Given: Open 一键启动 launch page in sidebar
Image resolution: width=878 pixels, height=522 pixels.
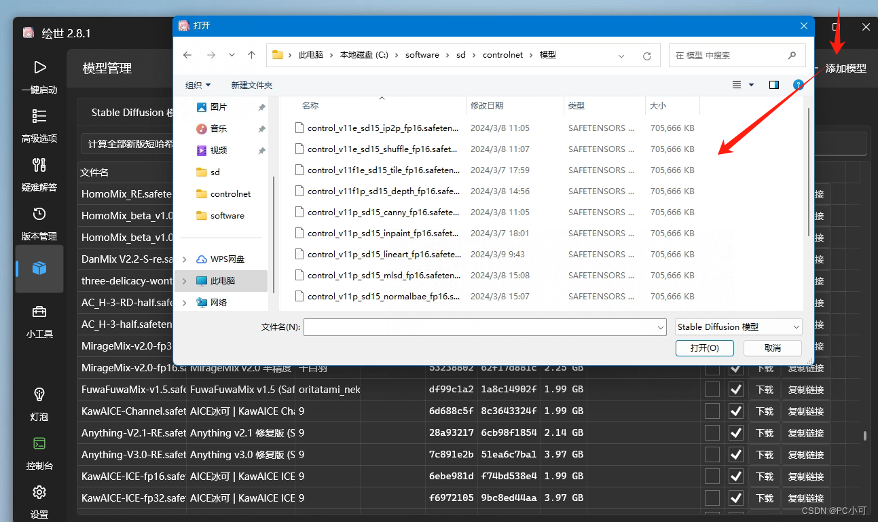Looking at the screenshot, I should [39, 76].
